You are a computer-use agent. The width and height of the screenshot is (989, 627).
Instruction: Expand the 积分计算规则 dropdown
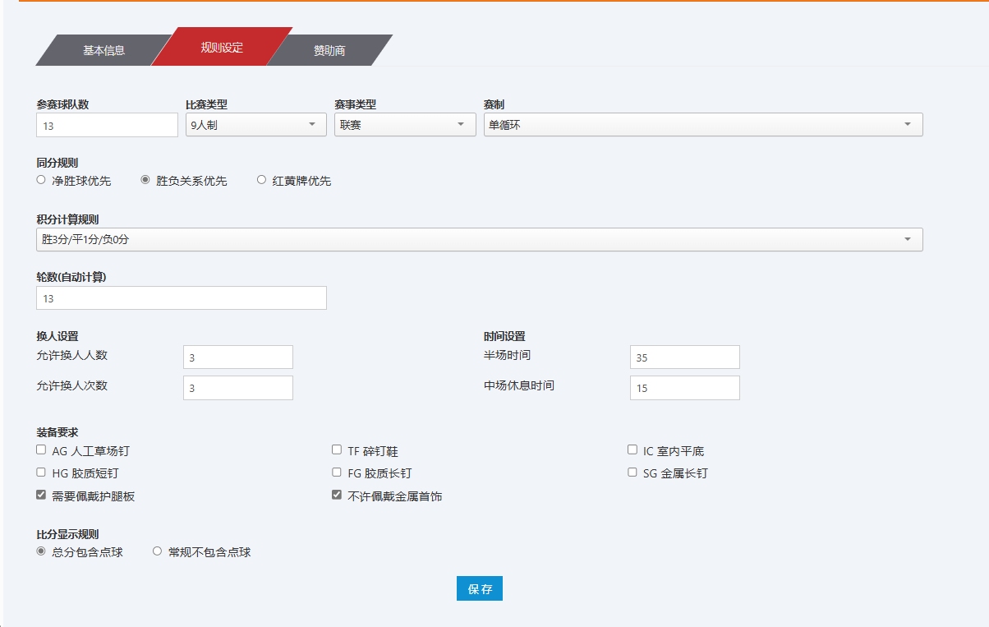click(x=479, y=239)
